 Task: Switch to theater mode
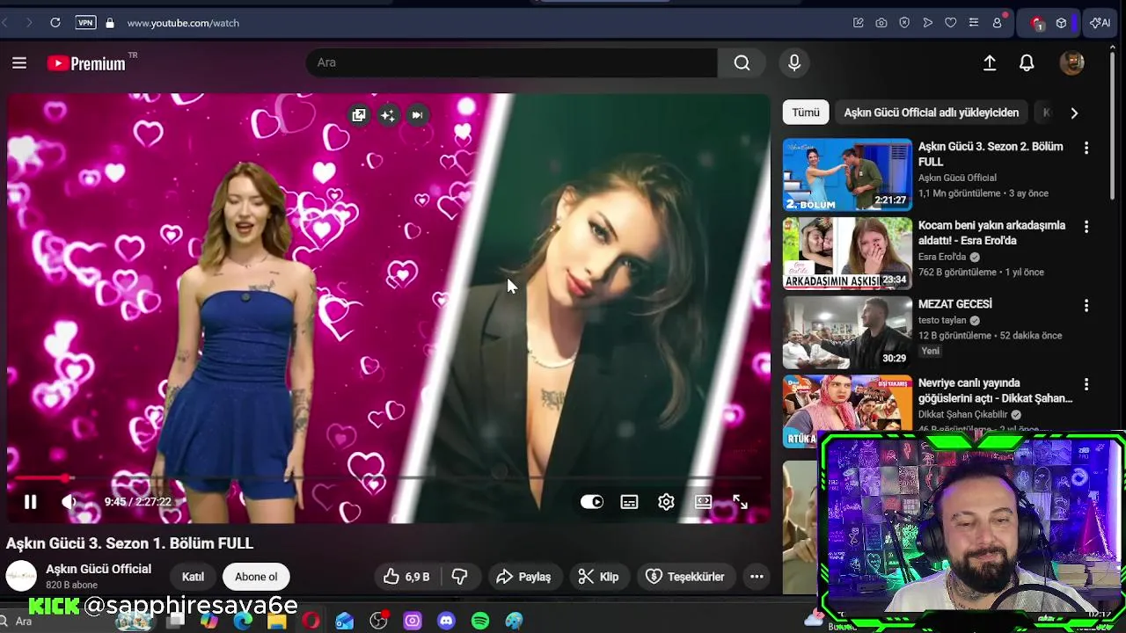pyautogui.click(x=703, y=502)
